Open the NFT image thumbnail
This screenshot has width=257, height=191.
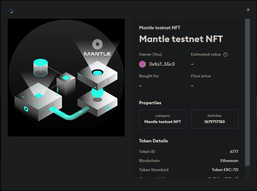coord(67,78)
